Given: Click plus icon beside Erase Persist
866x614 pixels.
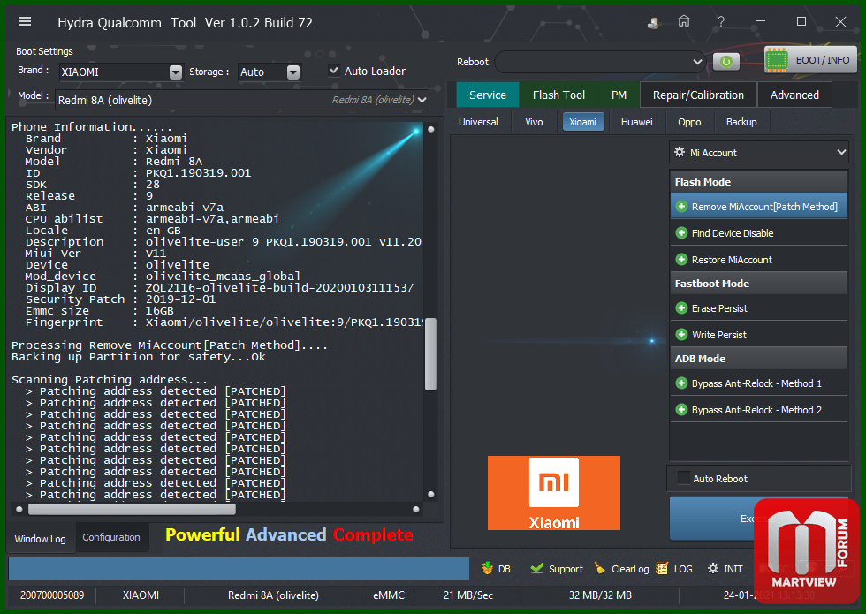Looking at the screenshot, I should (x=681, y=308).
